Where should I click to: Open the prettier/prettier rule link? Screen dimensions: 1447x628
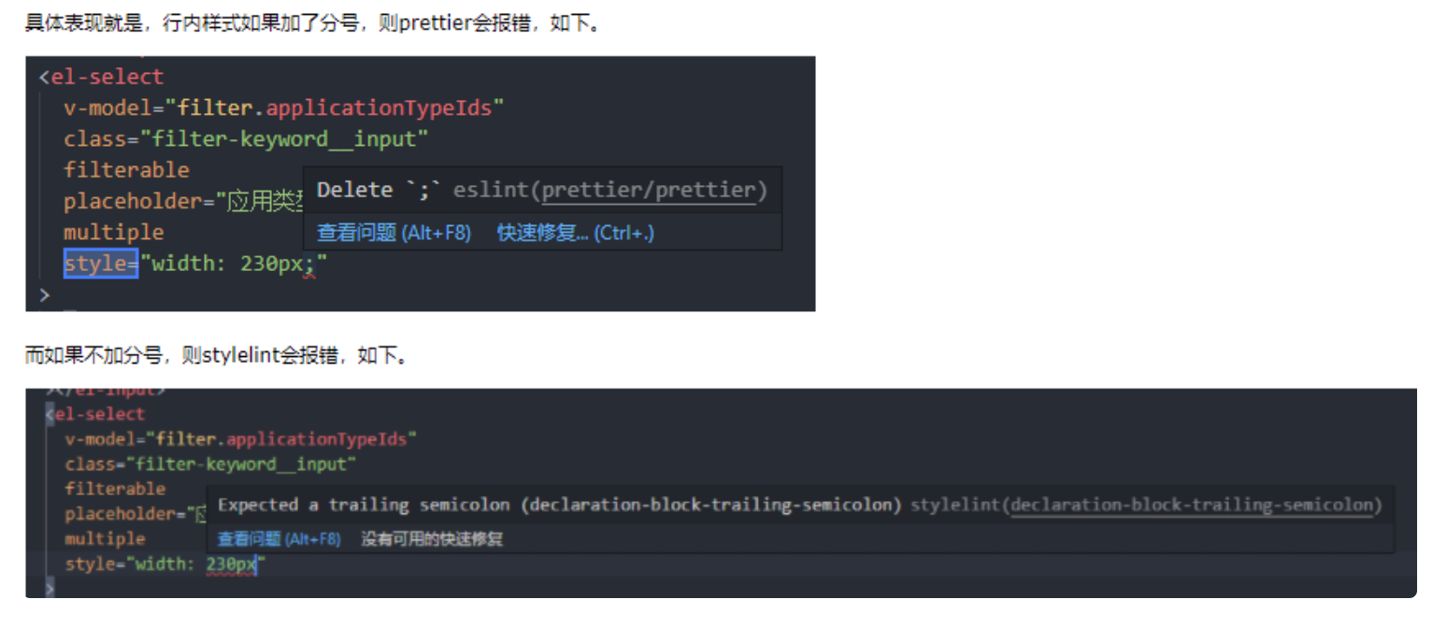tap(648, 190)
